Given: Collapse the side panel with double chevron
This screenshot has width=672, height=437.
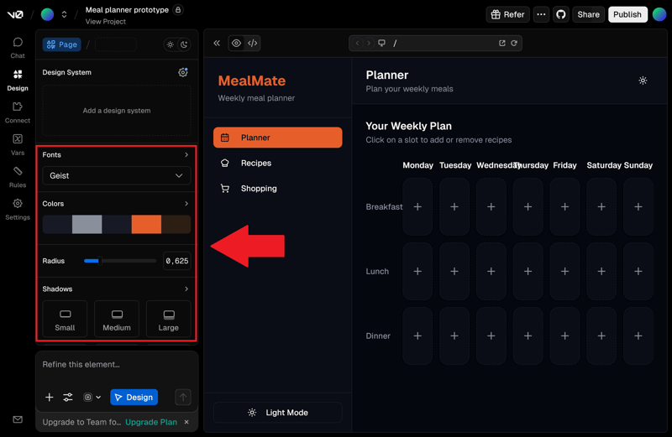Looking at the screenshot, I should [x=217, y=44].
